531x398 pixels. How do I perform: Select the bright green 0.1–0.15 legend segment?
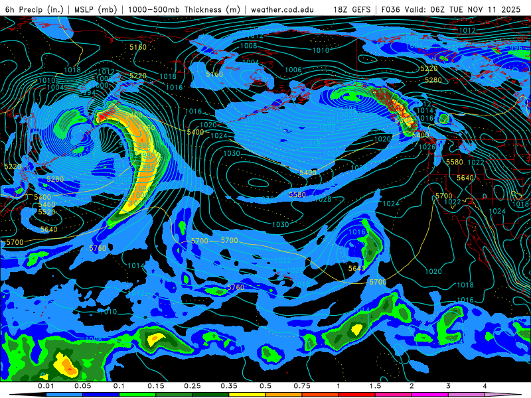(137, 395)
